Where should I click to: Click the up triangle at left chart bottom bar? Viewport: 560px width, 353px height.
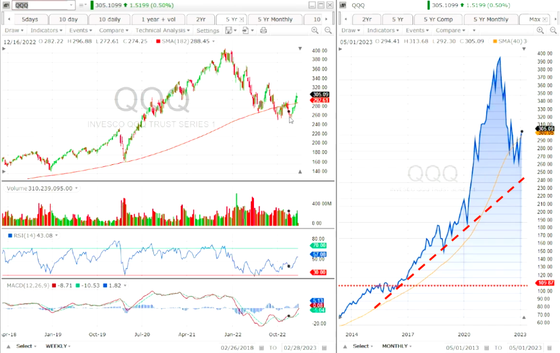pyautogui.click(x=8, y=346)
